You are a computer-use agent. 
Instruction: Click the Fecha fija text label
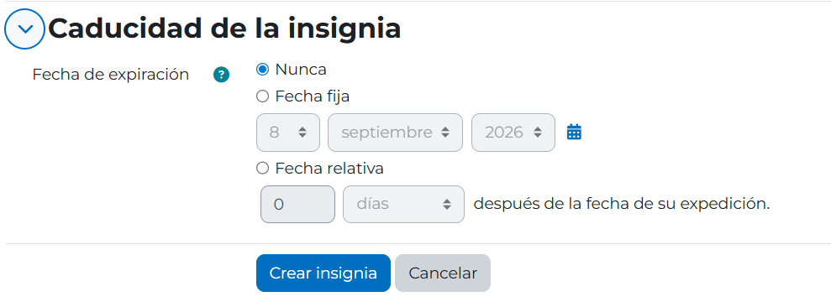point(313,96)
